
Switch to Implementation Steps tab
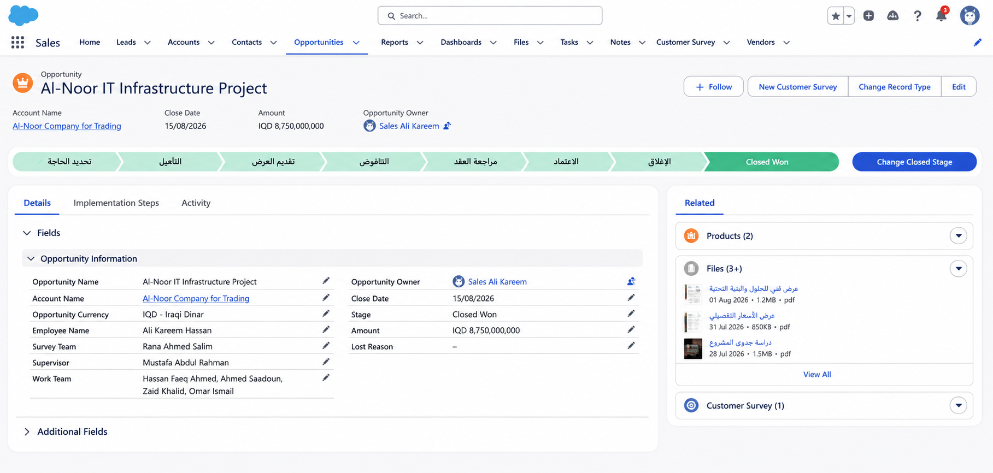116,203
